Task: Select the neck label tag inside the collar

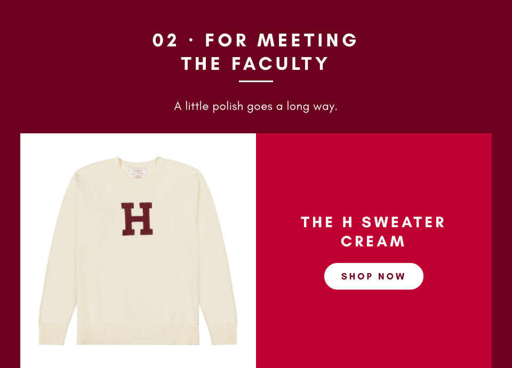Action: click(138, 173)
